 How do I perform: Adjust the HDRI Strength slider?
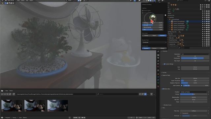153,25
